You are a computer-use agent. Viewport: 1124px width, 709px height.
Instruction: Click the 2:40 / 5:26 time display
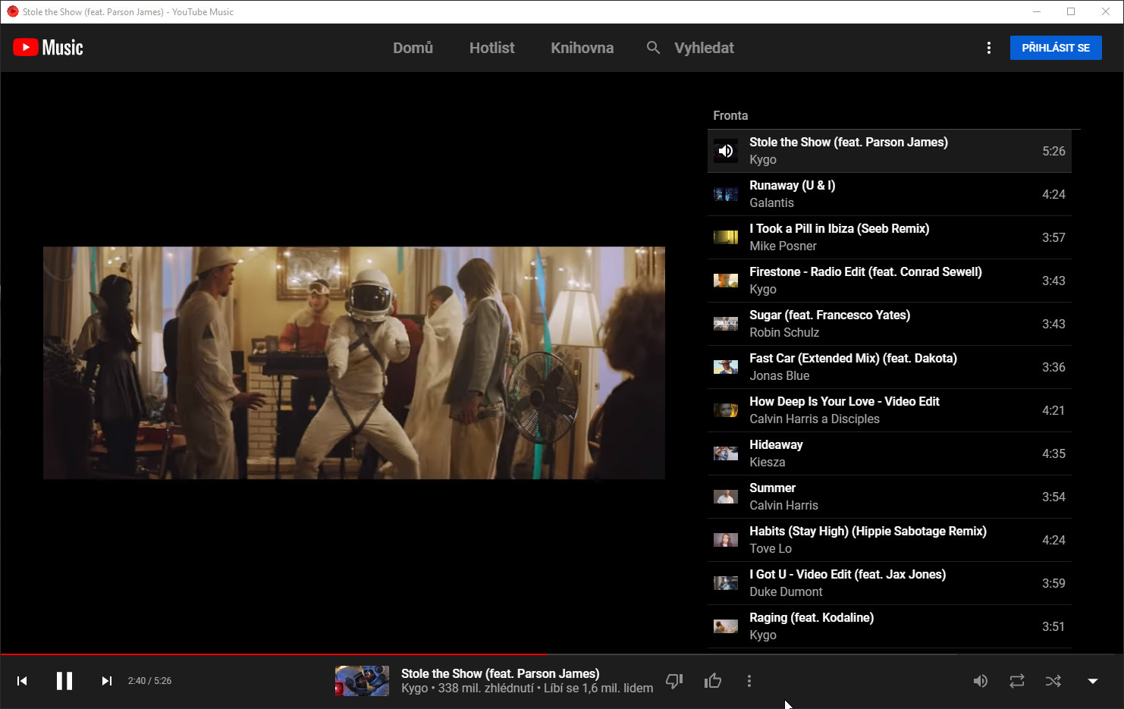149,681
